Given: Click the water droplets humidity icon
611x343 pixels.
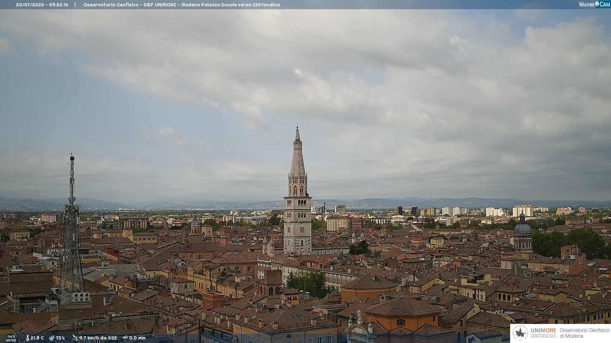Looking at the screenshot, I should 52,338.
